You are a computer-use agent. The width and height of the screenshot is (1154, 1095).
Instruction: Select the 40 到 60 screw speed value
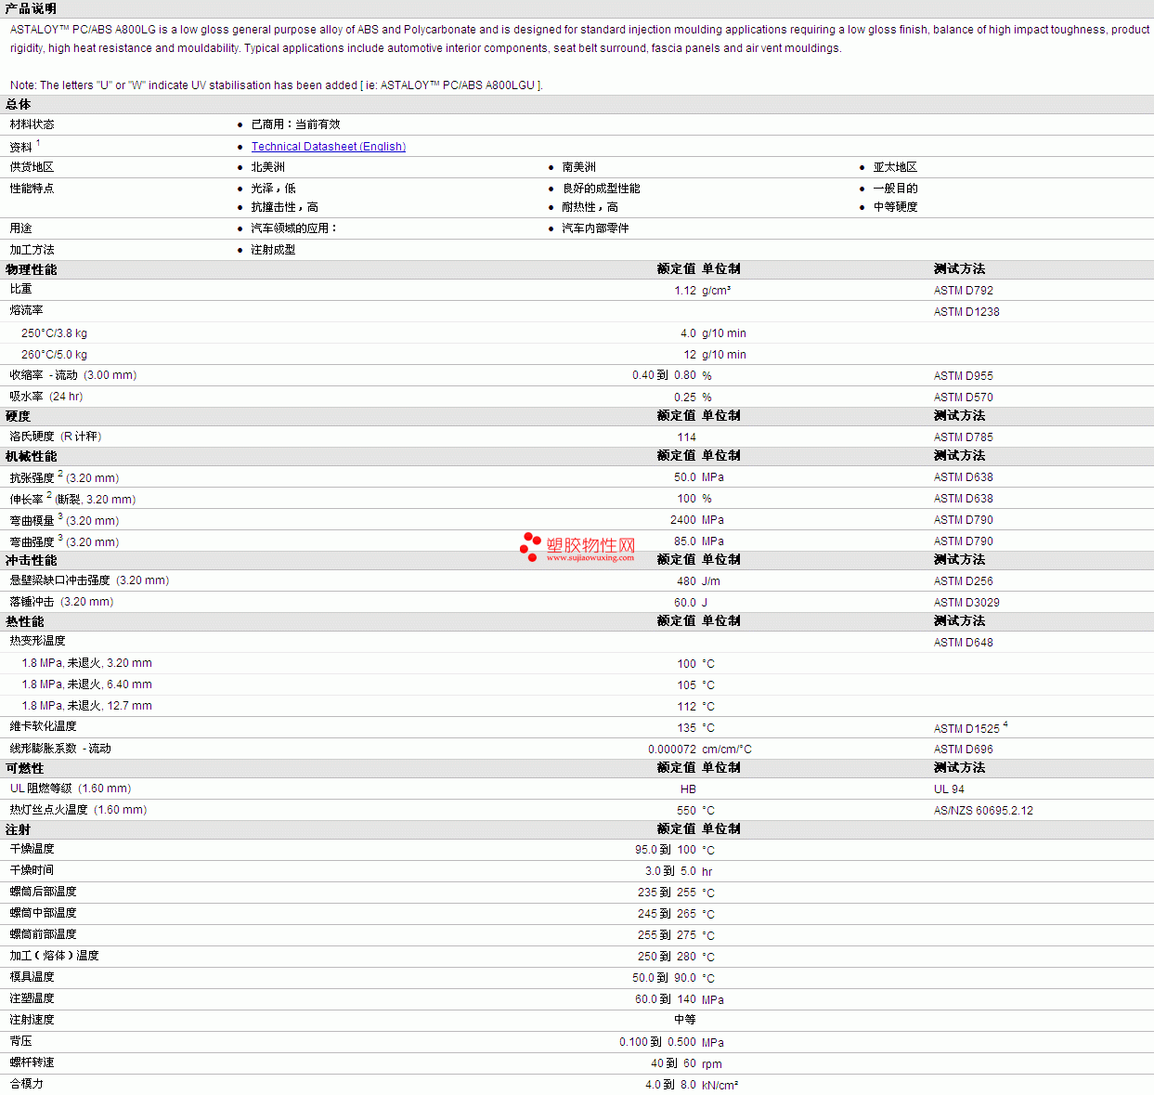point(673,1063)
